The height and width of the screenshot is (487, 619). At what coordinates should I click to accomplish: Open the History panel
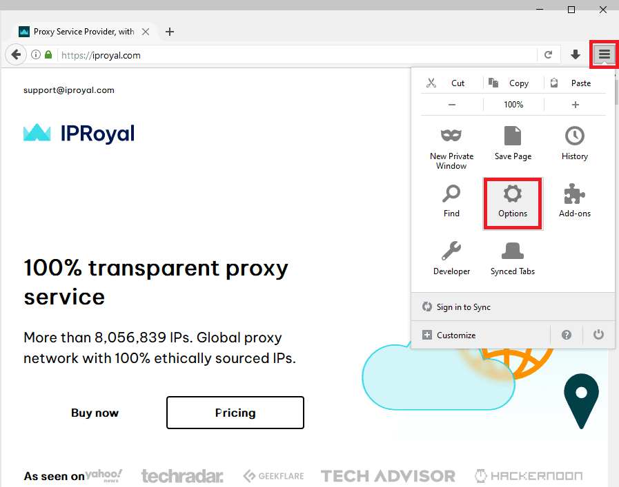coord(575,143)
